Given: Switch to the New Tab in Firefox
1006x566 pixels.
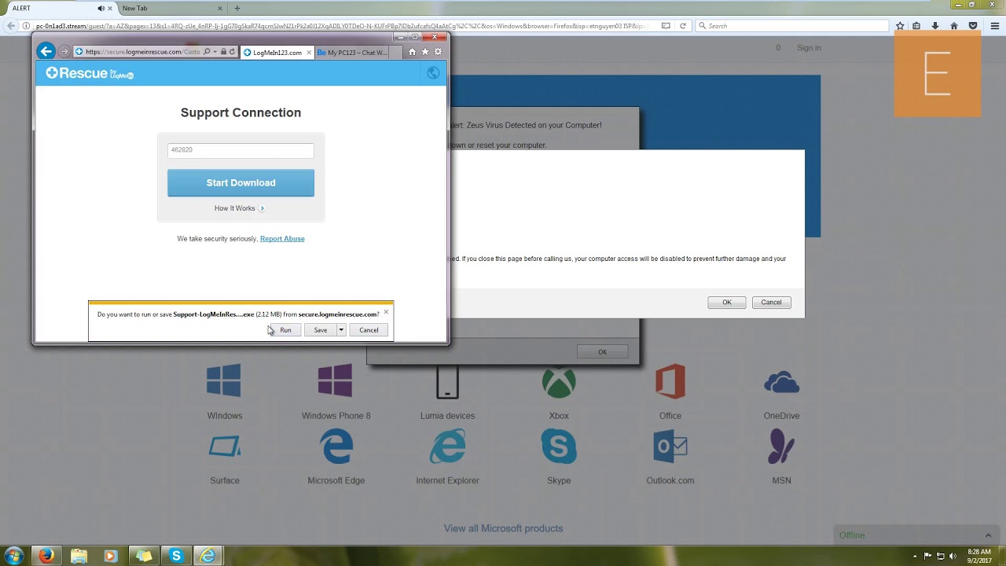Looking at the screenshot, I should pyautogui.click(x=169, y=8).
